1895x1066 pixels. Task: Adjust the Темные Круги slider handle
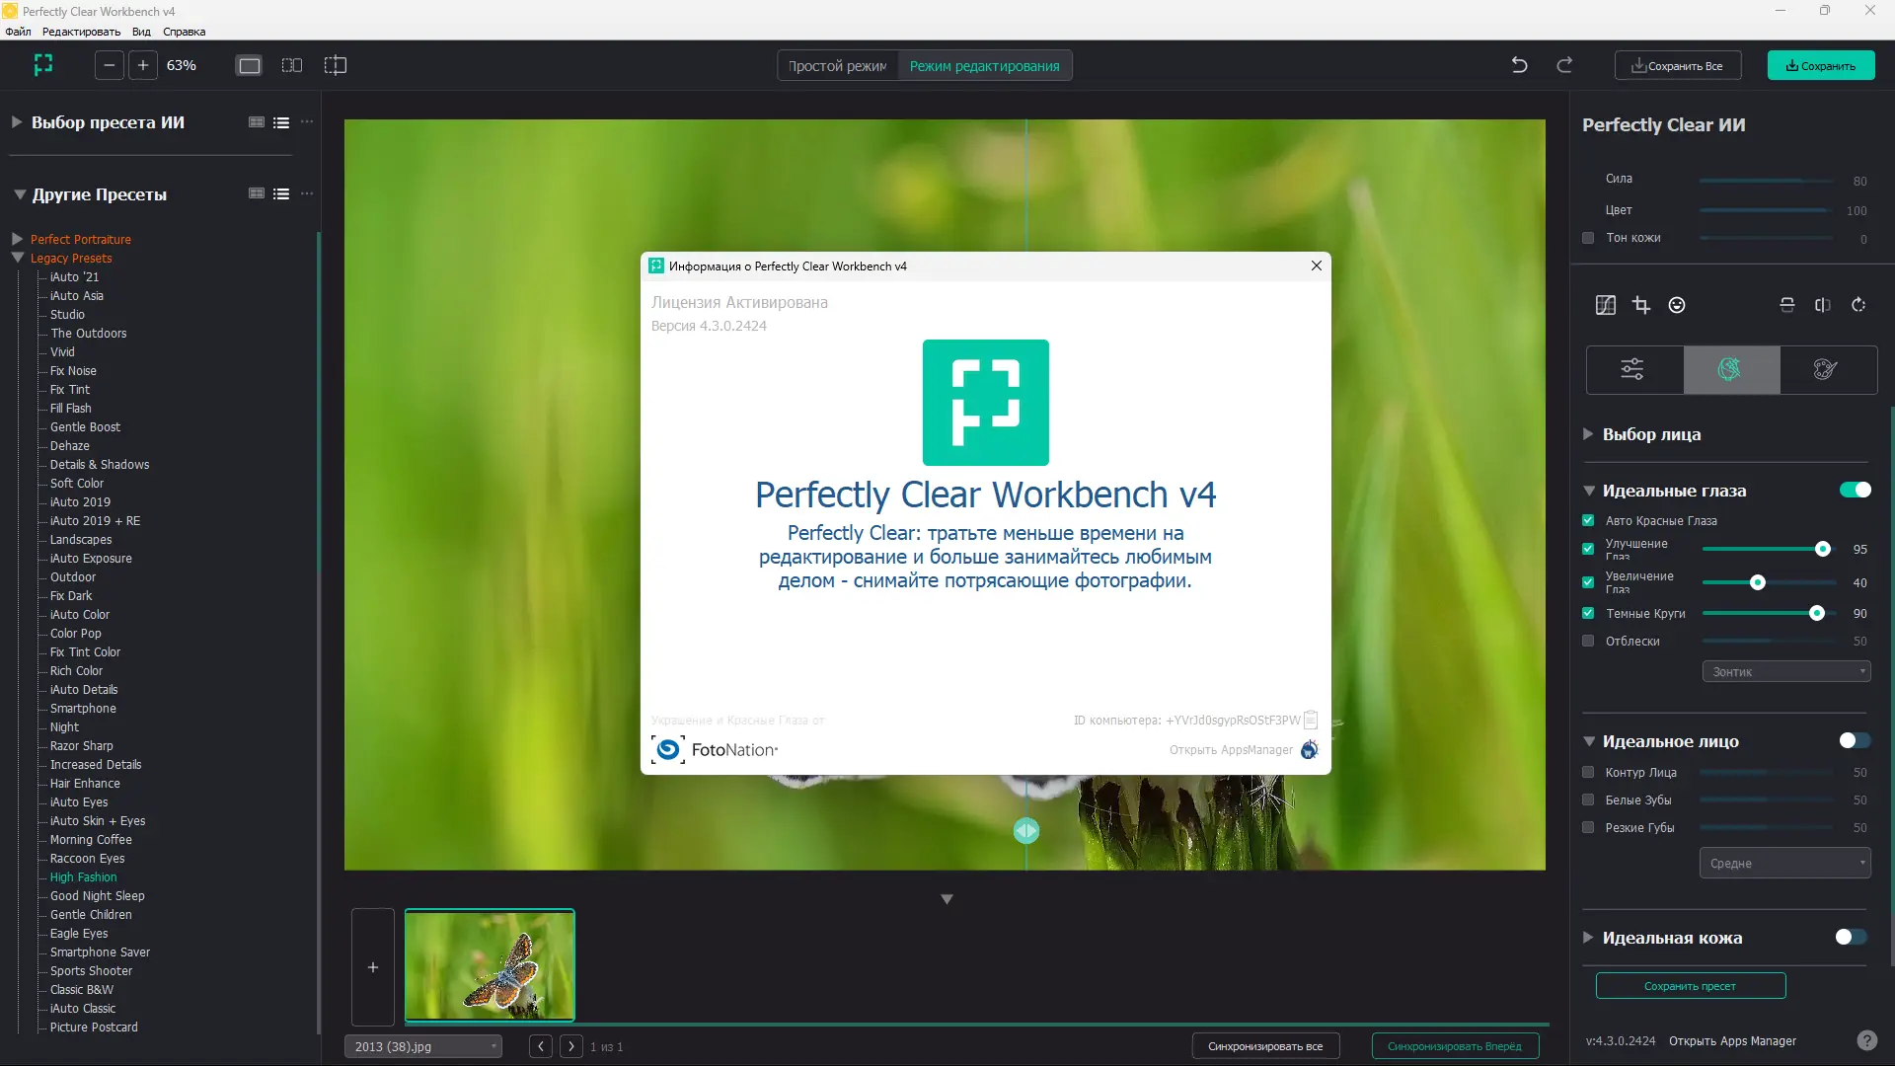click(1816, 614)
